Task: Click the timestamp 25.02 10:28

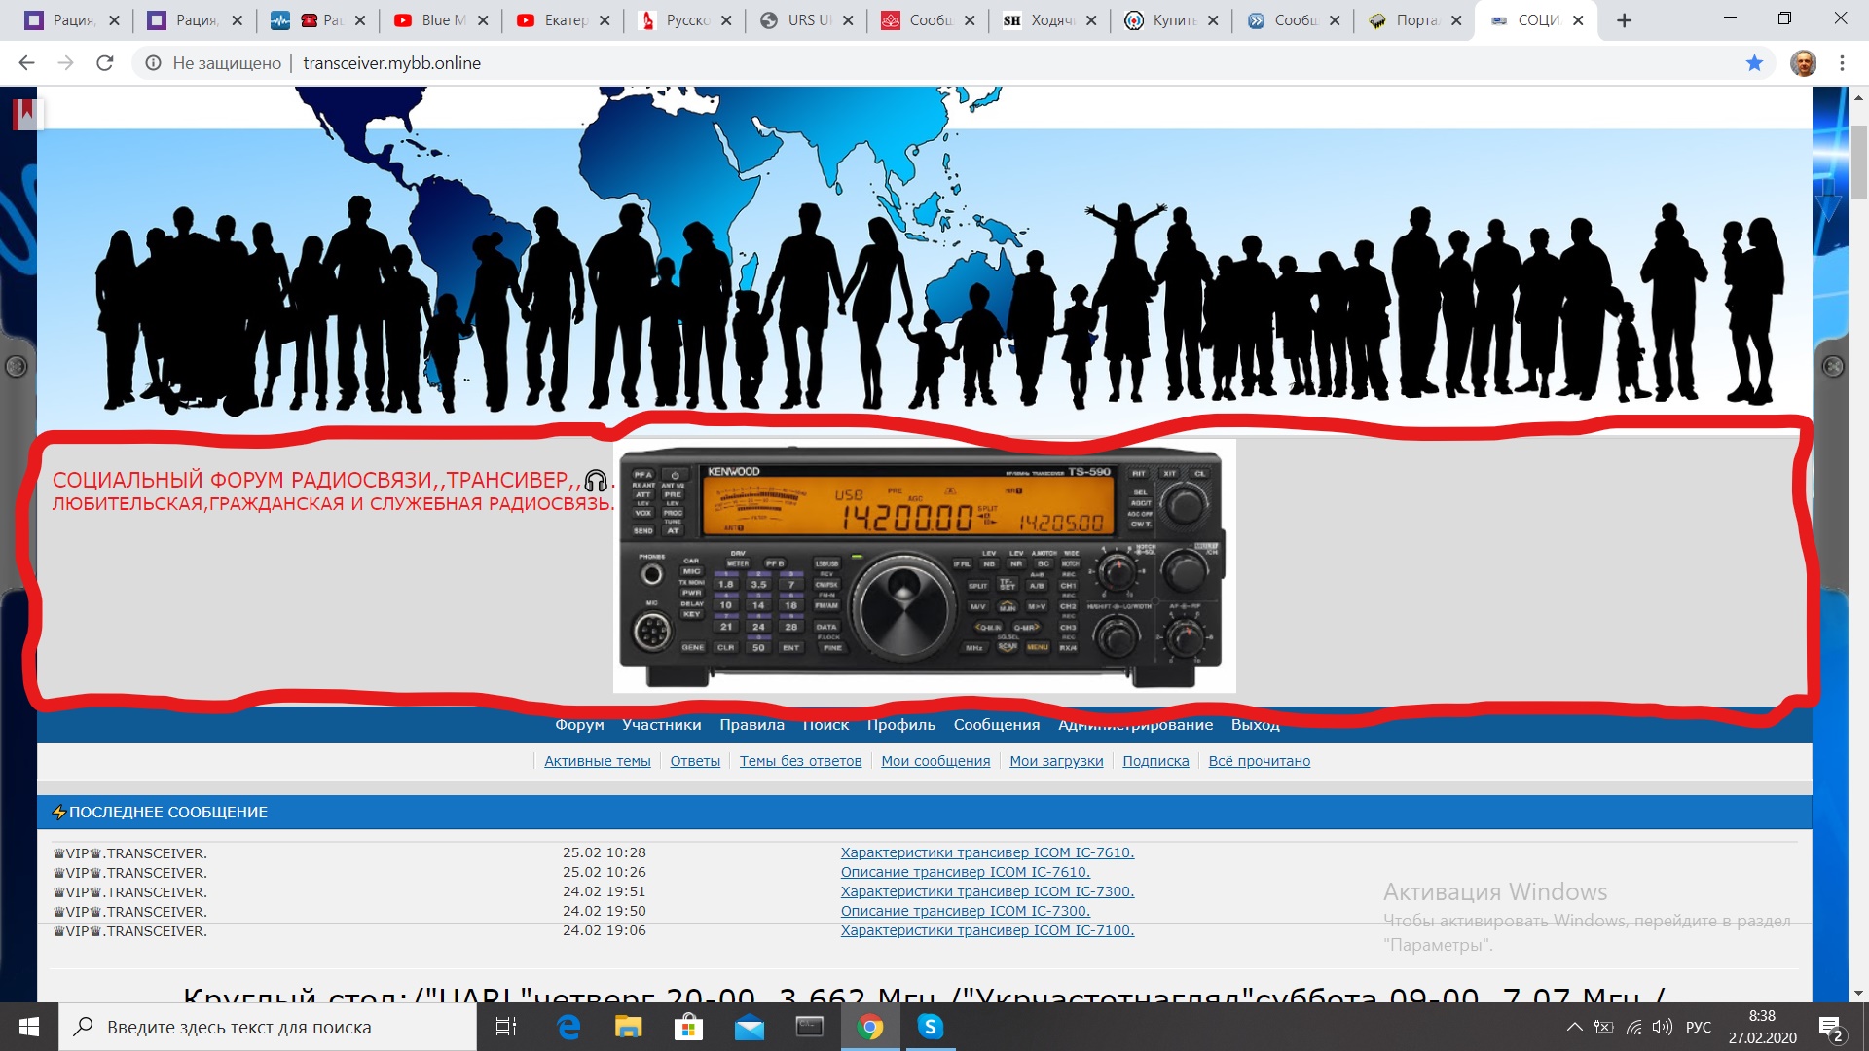Action: pyautogui.click(x=605, y=852)
